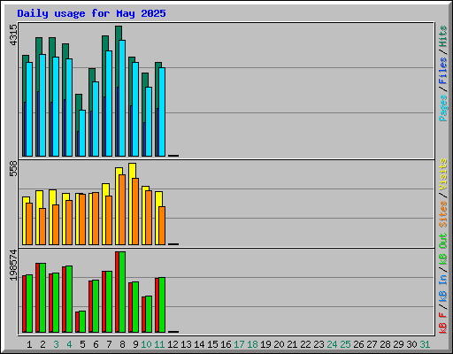
Task: Click the cyan pages bar for day 2
Action: [x=42, y=105]
